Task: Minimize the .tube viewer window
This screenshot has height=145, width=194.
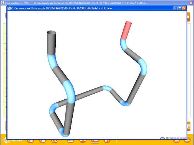Action: point(175,8)
